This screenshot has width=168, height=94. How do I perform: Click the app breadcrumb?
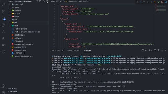click(x=61, y=1)
